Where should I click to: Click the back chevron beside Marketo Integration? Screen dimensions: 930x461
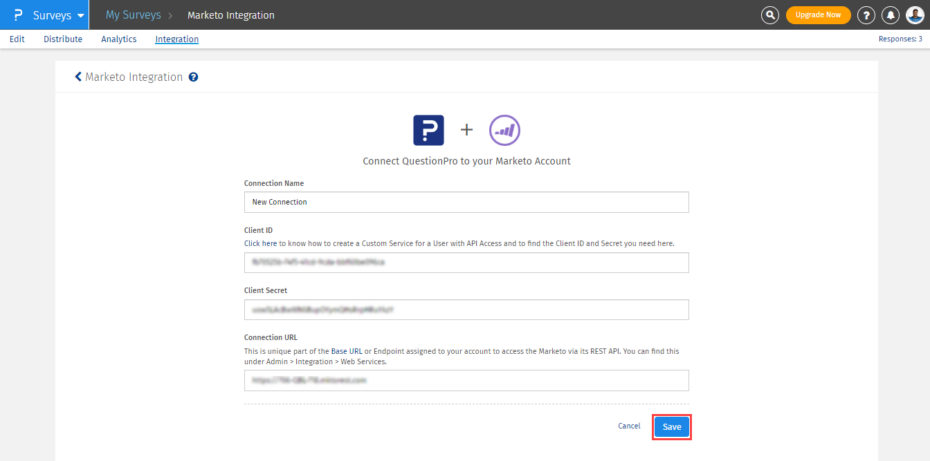click(x=77, y=77)
